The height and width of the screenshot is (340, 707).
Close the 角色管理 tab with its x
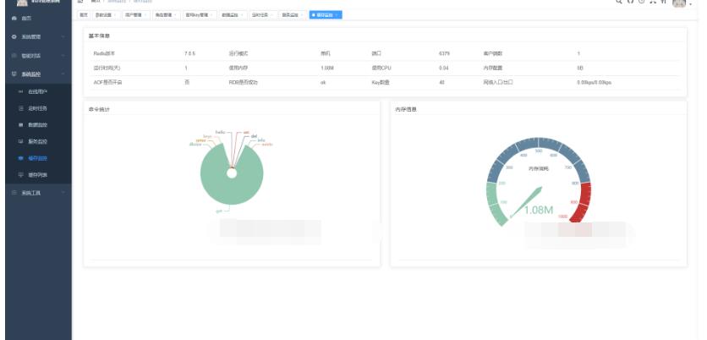[176, 15]
